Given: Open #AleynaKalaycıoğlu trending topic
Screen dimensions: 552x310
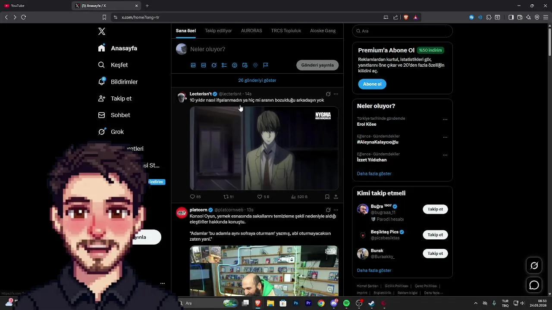Looking at the screenshot, I should [x=378, y=142].
